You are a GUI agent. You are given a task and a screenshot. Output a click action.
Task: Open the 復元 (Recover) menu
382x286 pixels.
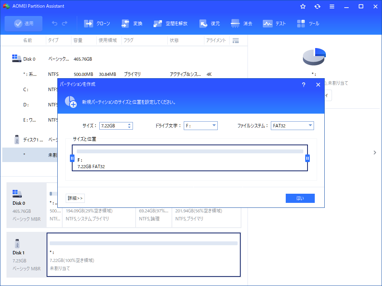[x=209, y=24]
